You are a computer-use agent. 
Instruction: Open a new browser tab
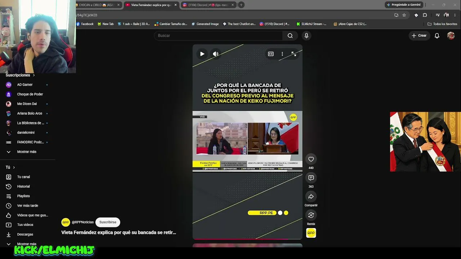[241, 5]
